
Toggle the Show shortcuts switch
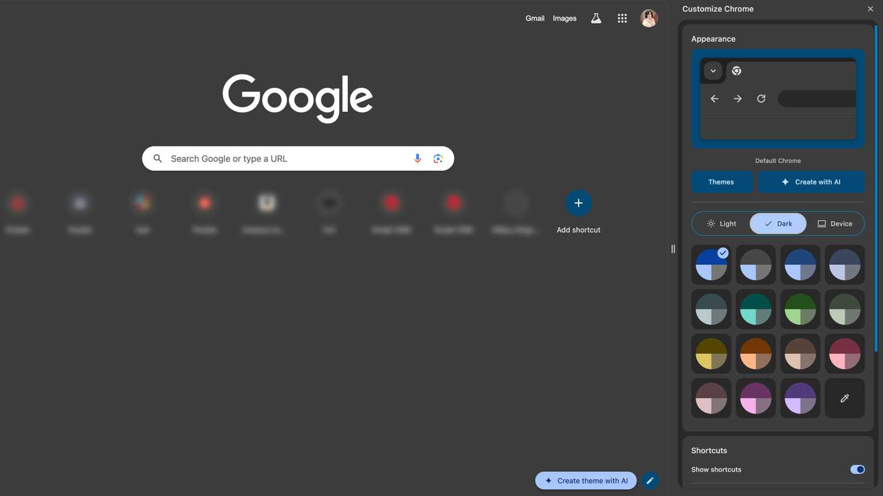857,470
